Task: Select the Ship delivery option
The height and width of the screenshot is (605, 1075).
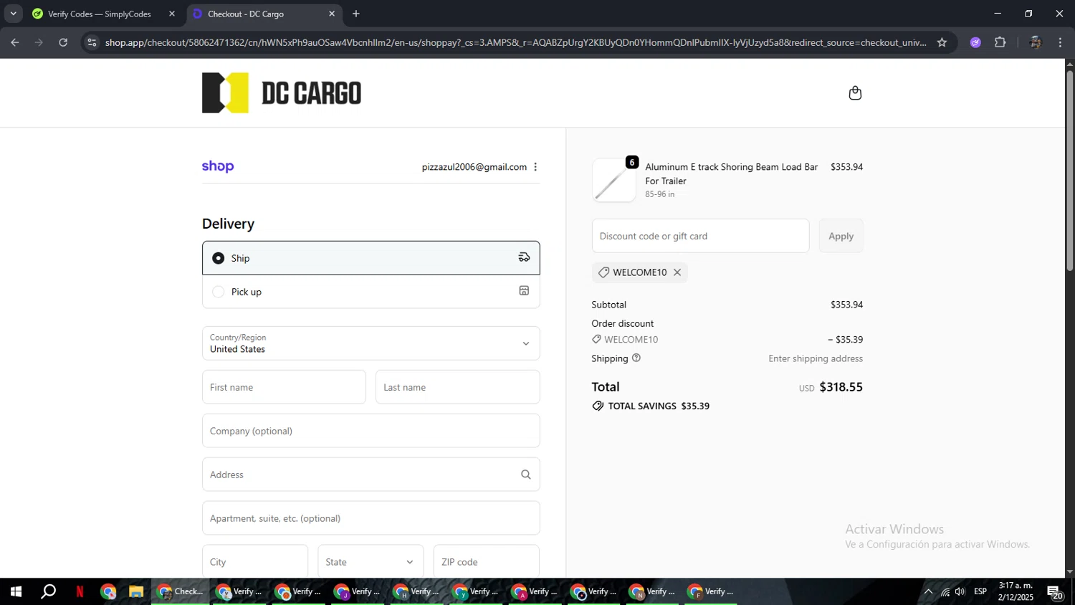Action: (x=371, y=258)
